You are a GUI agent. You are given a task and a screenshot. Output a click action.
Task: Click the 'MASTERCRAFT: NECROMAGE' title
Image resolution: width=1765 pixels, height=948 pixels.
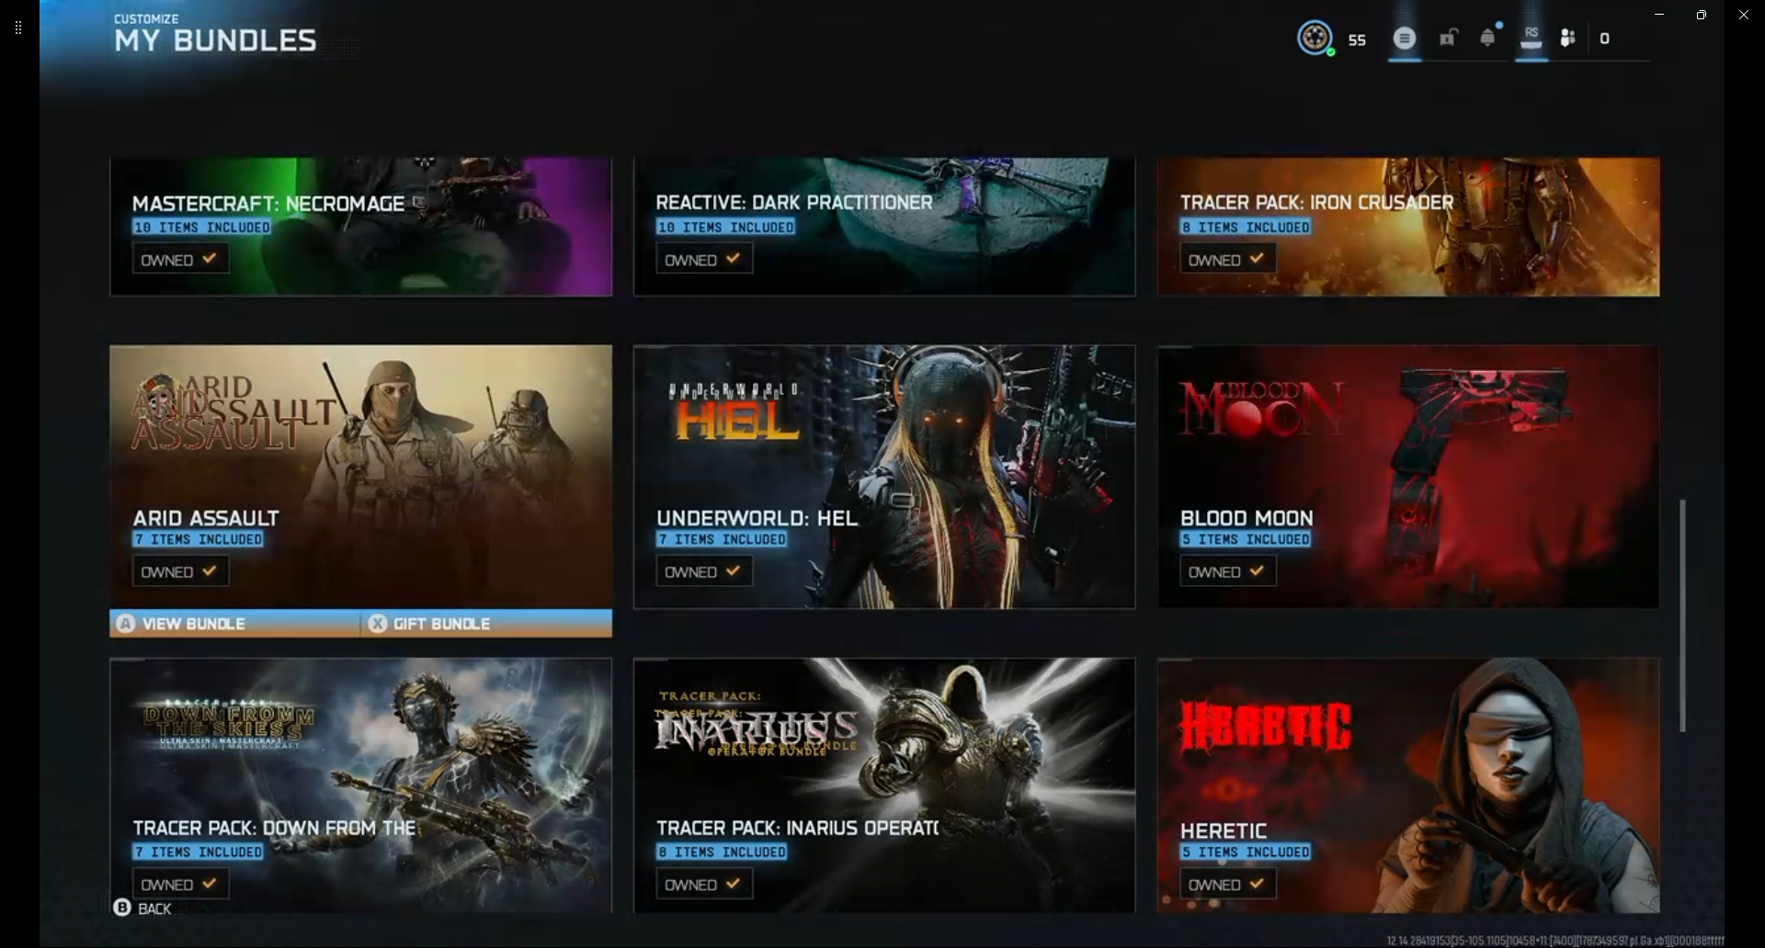268,203
